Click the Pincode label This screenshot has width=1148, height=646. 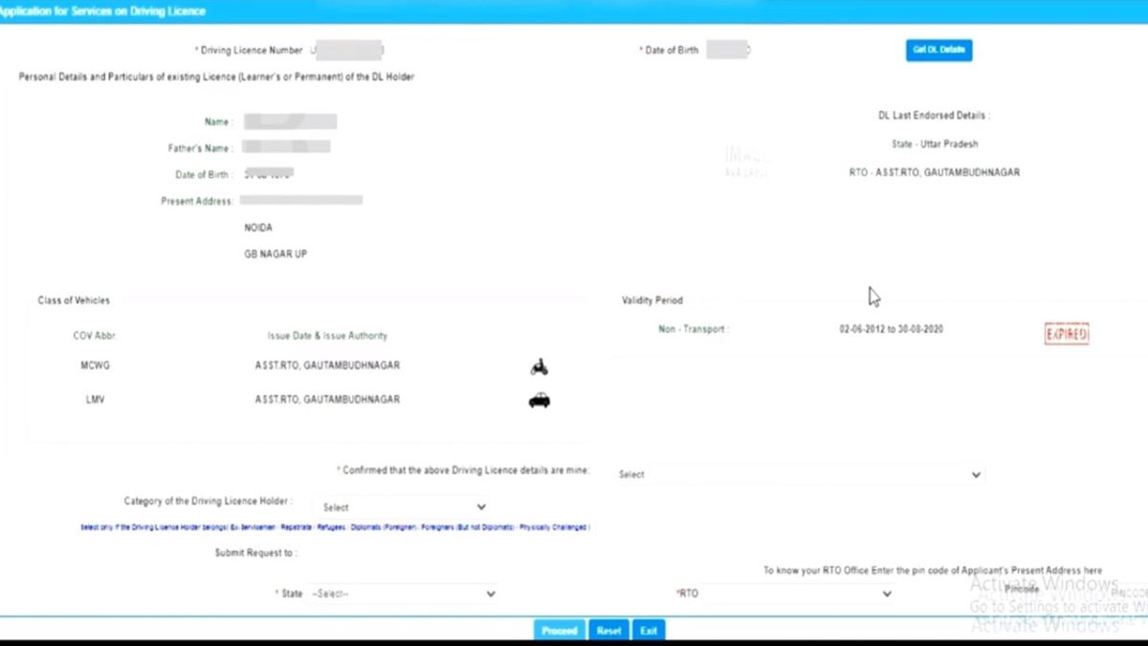[1022, 590]
